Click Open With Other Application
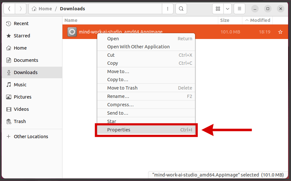This screenshot has height=181, width=291. coord(138,47)
